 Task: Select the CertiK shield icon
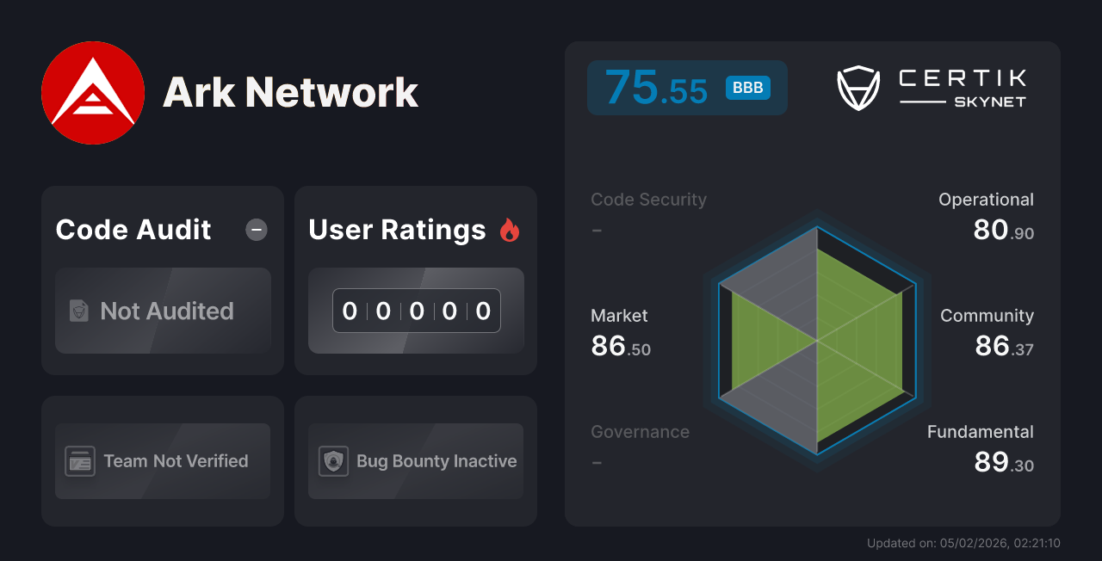(857, 87)
